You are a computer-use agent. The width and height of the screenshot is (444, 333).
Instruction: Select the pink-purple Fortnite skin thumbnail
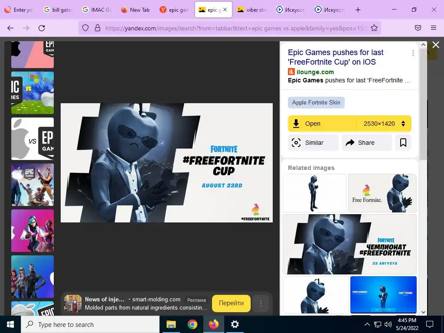coord(33,231)
